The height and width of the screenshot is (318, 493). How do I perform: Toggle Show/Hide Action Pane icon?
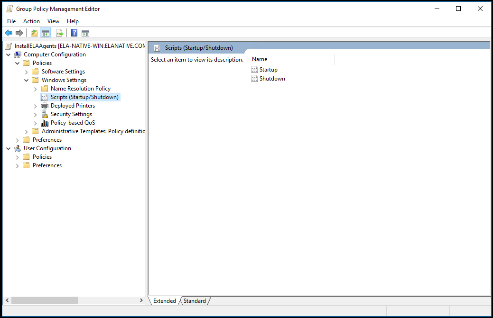tap(85, 33)
